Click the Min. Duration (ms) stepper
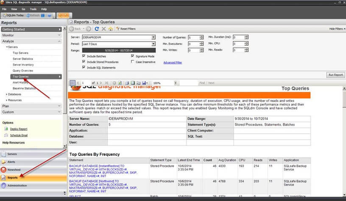The height and width of the screenshot is (201, 346). [246, 37]
